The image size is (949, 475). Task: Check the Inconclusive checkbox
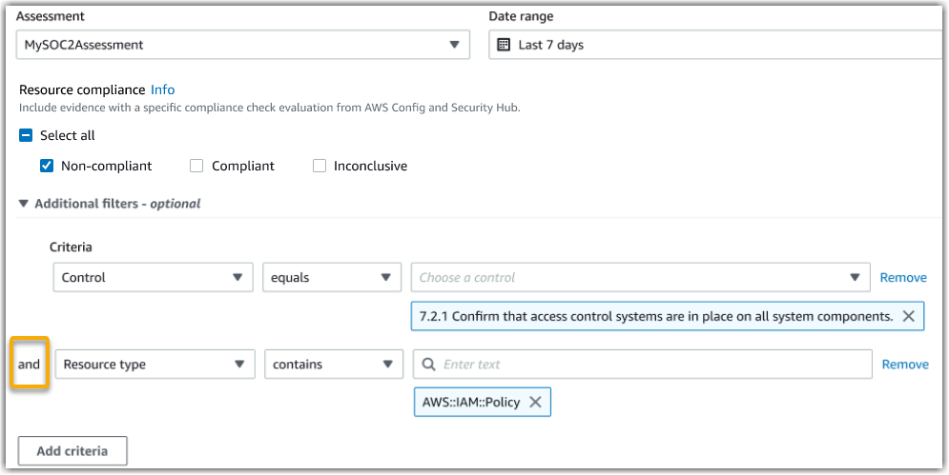320,166
